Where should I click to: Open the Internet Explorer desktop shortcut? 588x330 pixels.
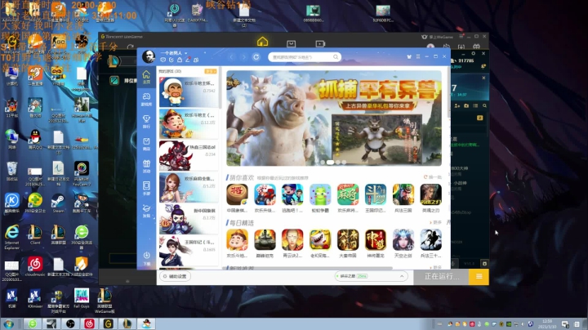(x=12, y=237)
